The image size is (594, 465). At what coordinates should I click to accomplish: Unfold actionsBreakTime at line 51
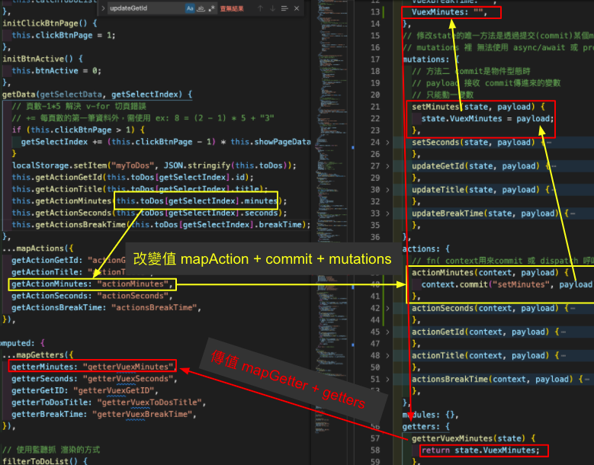click(x=387, y=380)
